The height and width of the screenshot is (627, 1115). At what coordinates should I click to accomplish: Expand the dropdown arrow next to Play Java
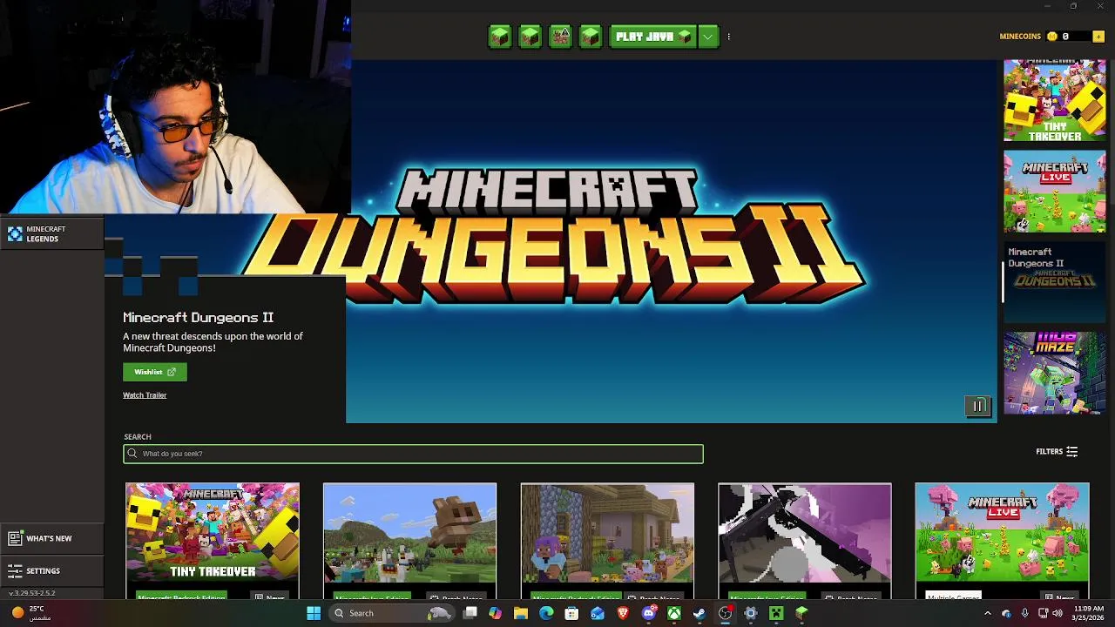(708, 37)
